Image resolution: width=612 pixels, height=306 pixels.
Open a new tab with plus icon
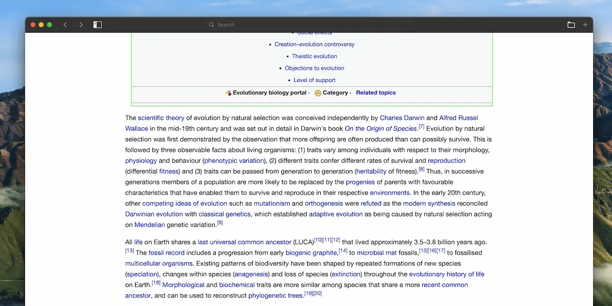pos(585,24)
